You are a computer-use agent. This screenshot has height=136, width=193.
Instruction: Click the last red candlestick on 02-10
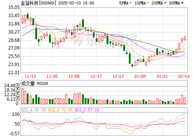(x=184, y=38)
